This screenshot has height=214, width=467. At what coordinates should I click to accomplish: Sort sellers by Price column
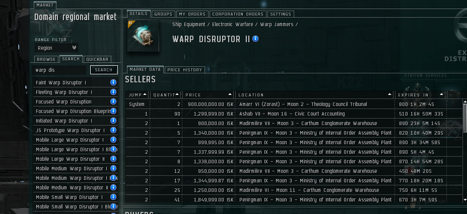[x=209, y=94]
